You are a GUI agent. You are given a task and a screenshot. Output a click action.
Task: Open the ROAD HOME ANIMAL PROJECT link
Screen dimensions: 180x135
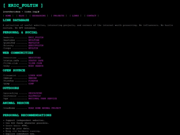pyautogui.click(x=45, y=108)
